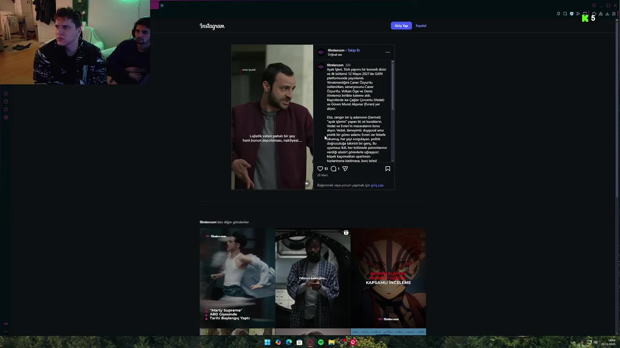Click the filmlercom avatar in the post header

[321, 52]
